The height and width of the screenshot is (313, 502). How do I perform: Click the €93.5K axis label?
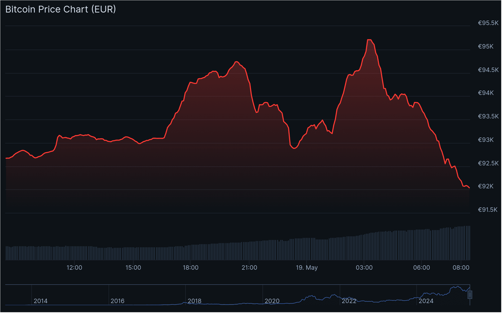click(x=489, y=117)
